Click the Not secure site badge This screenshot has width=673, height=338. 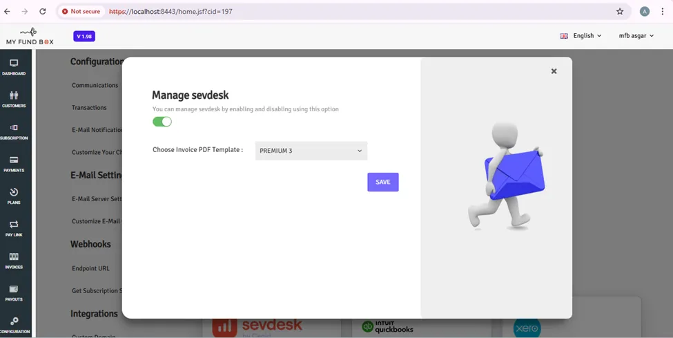(81, 11)
